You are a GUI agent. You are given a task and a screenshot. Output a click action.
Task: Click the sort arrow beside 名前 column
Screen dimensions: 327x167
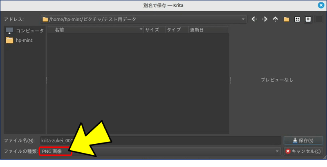pos(141,30)
